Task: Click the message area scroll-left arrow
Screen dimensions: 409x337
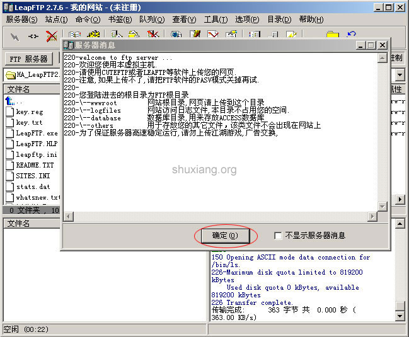Action: [69, 216]
